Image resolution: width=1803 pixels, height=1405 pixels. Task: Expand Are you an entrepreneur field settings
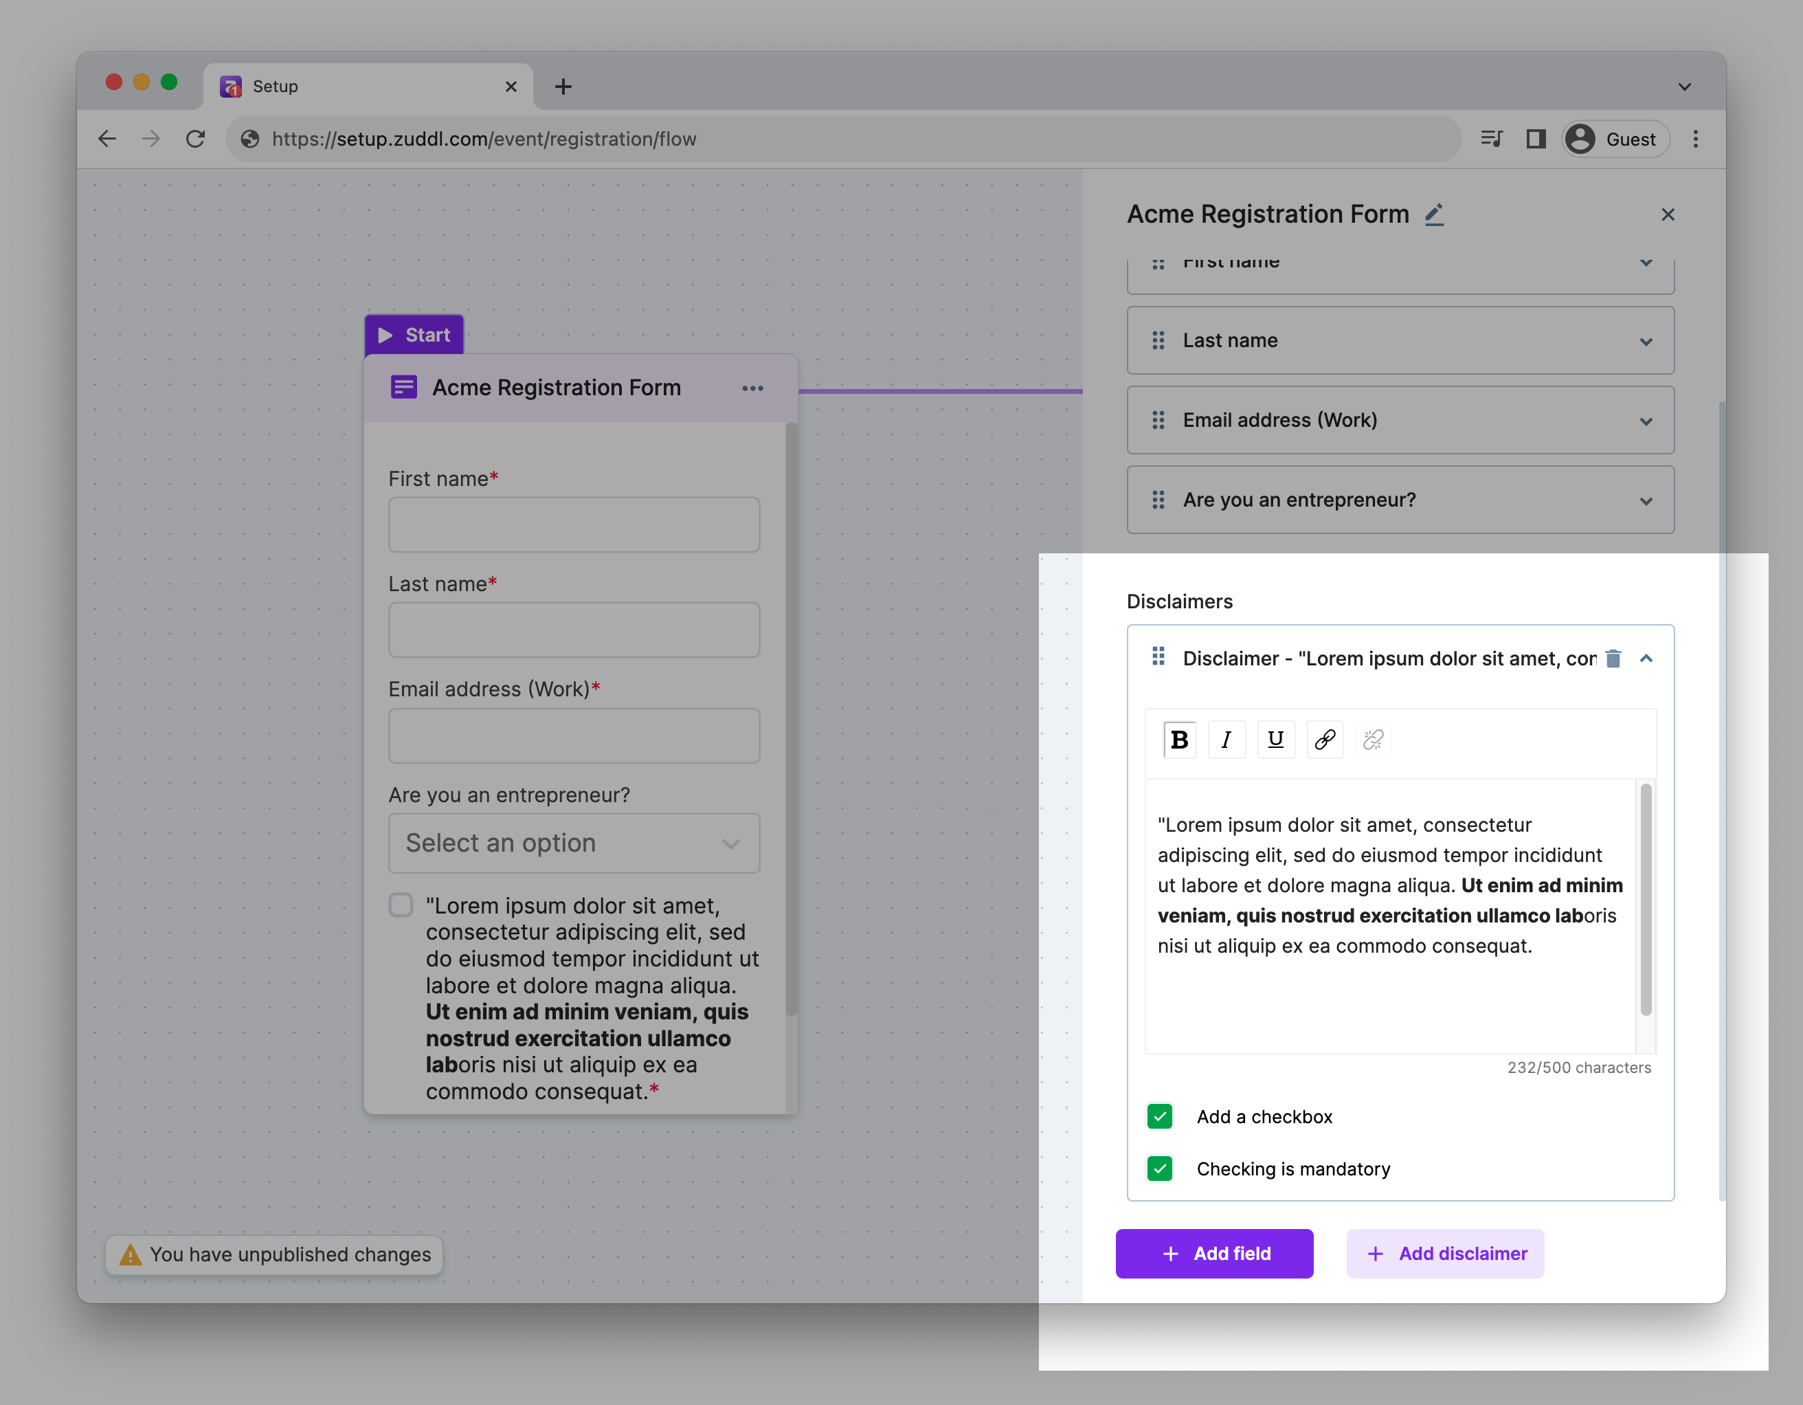click(1646, 500)
